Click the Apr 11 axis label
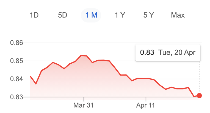The image size is (210, 113). point(146,105)
